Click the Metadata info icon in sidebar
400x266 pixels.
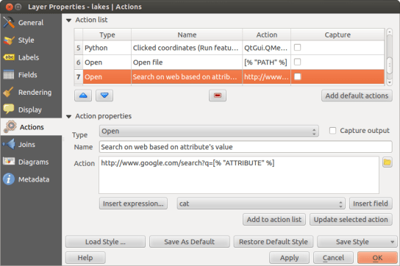click(9, 179)
